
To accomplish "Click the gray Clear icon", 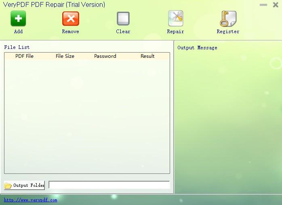I will (x=123, y=19).
